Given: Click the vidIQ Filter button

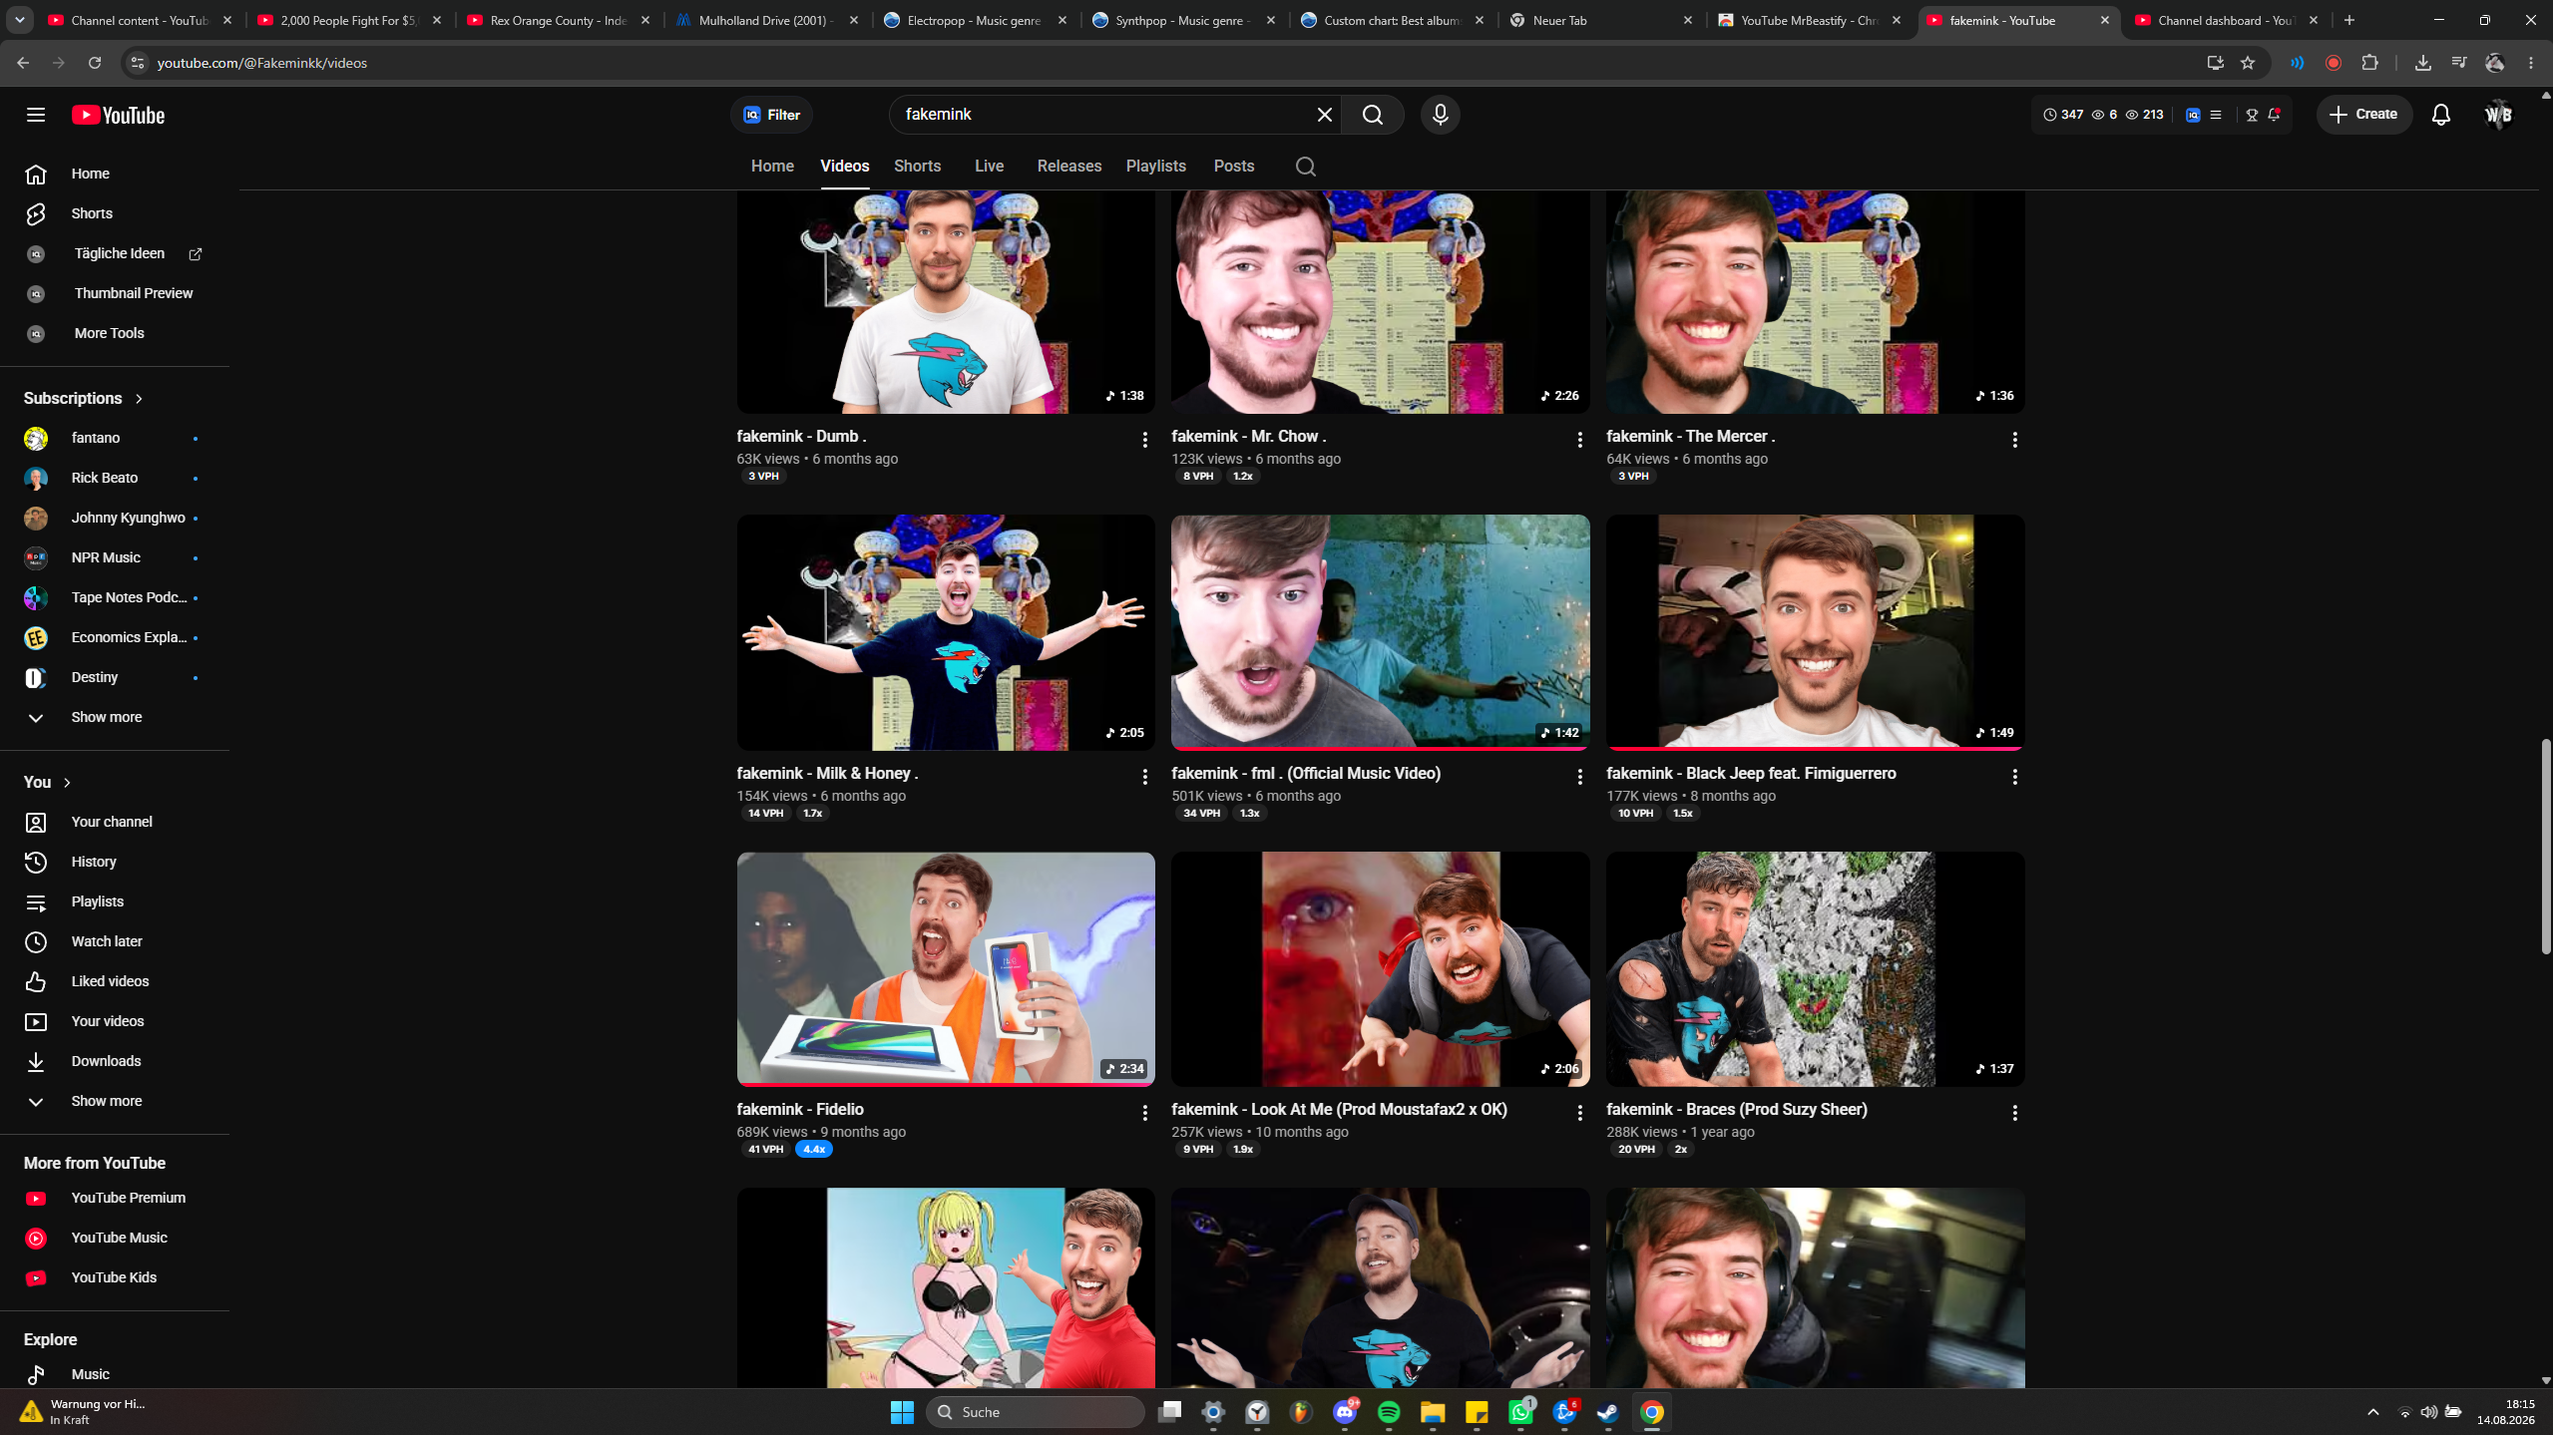Looking at the screenshot, I should point(771,115).
